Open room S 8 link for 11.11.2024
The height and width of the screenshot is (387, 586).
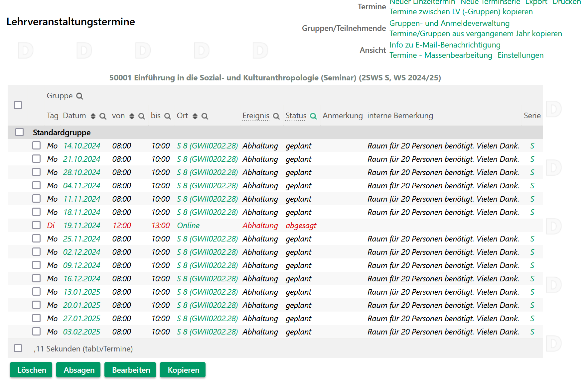(208, 199)
